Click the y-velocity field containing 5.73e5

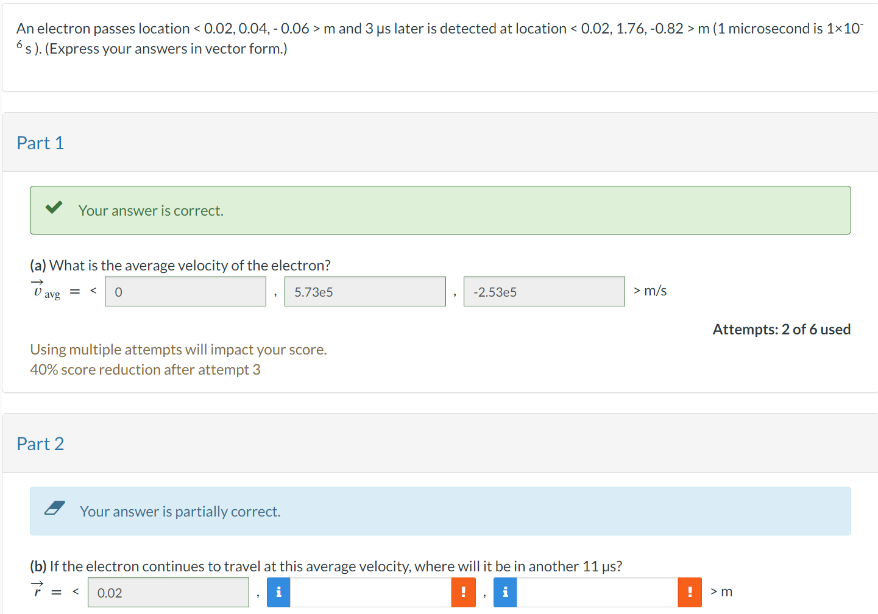coord(365,292)
